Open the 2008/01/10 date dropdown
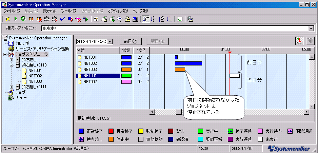The height and width of the screenshot is (153, 318). (x=110, y=42)
